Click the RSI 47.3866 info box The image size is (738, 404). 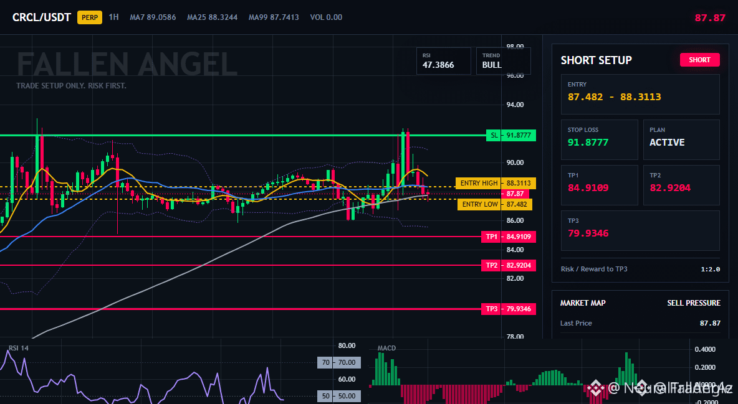click(x=443, y=60)
